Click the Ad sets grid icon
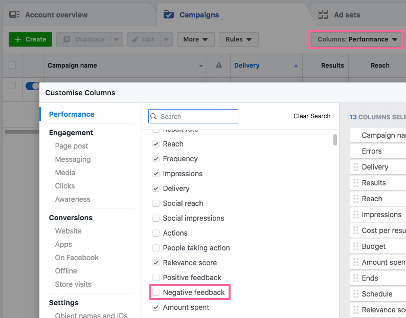The width and height of the screenshot is (406, 318). click(323, 14)
